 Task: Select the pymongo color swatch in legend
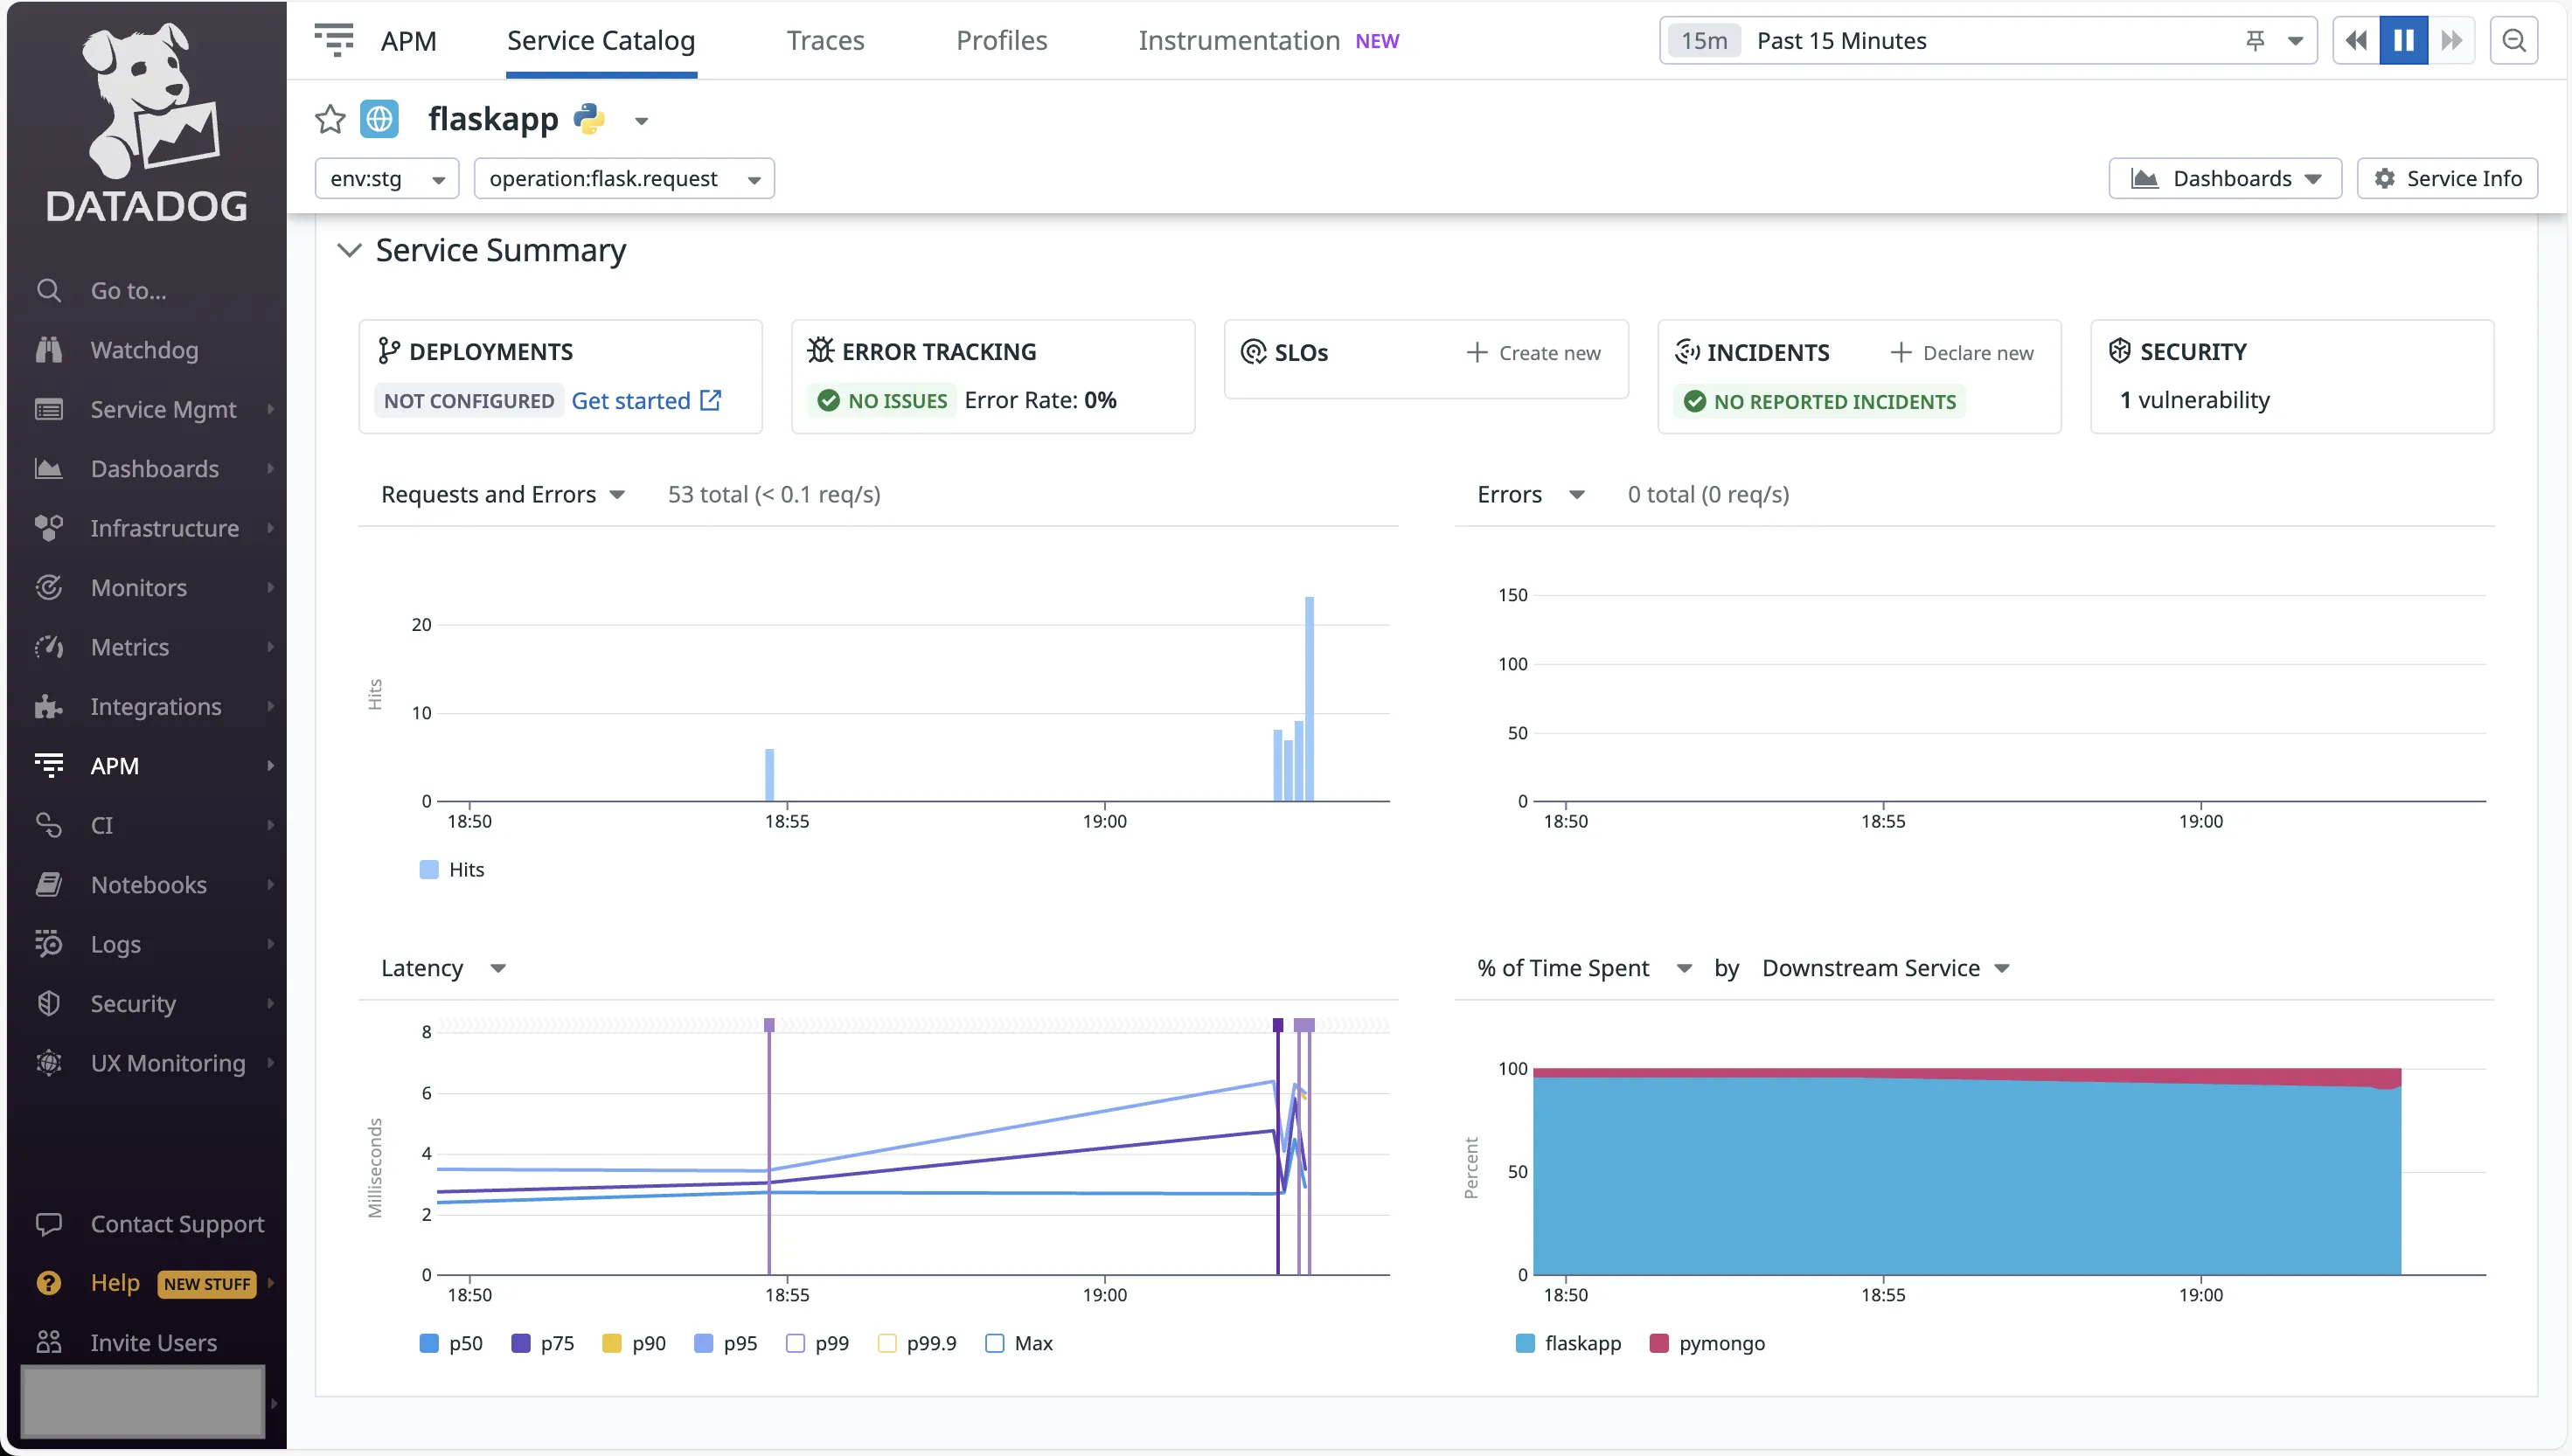[x=1659, y=1343]
